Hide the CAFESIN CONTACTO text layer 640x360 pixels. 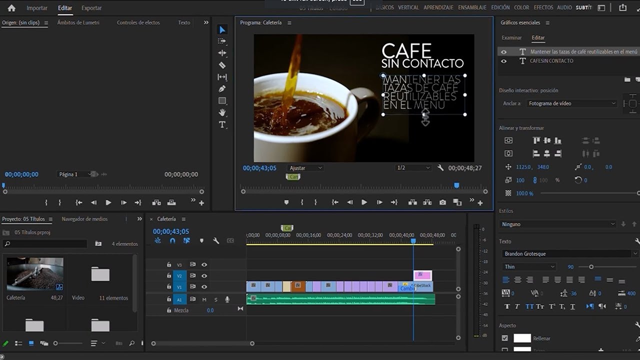point(503,61)
